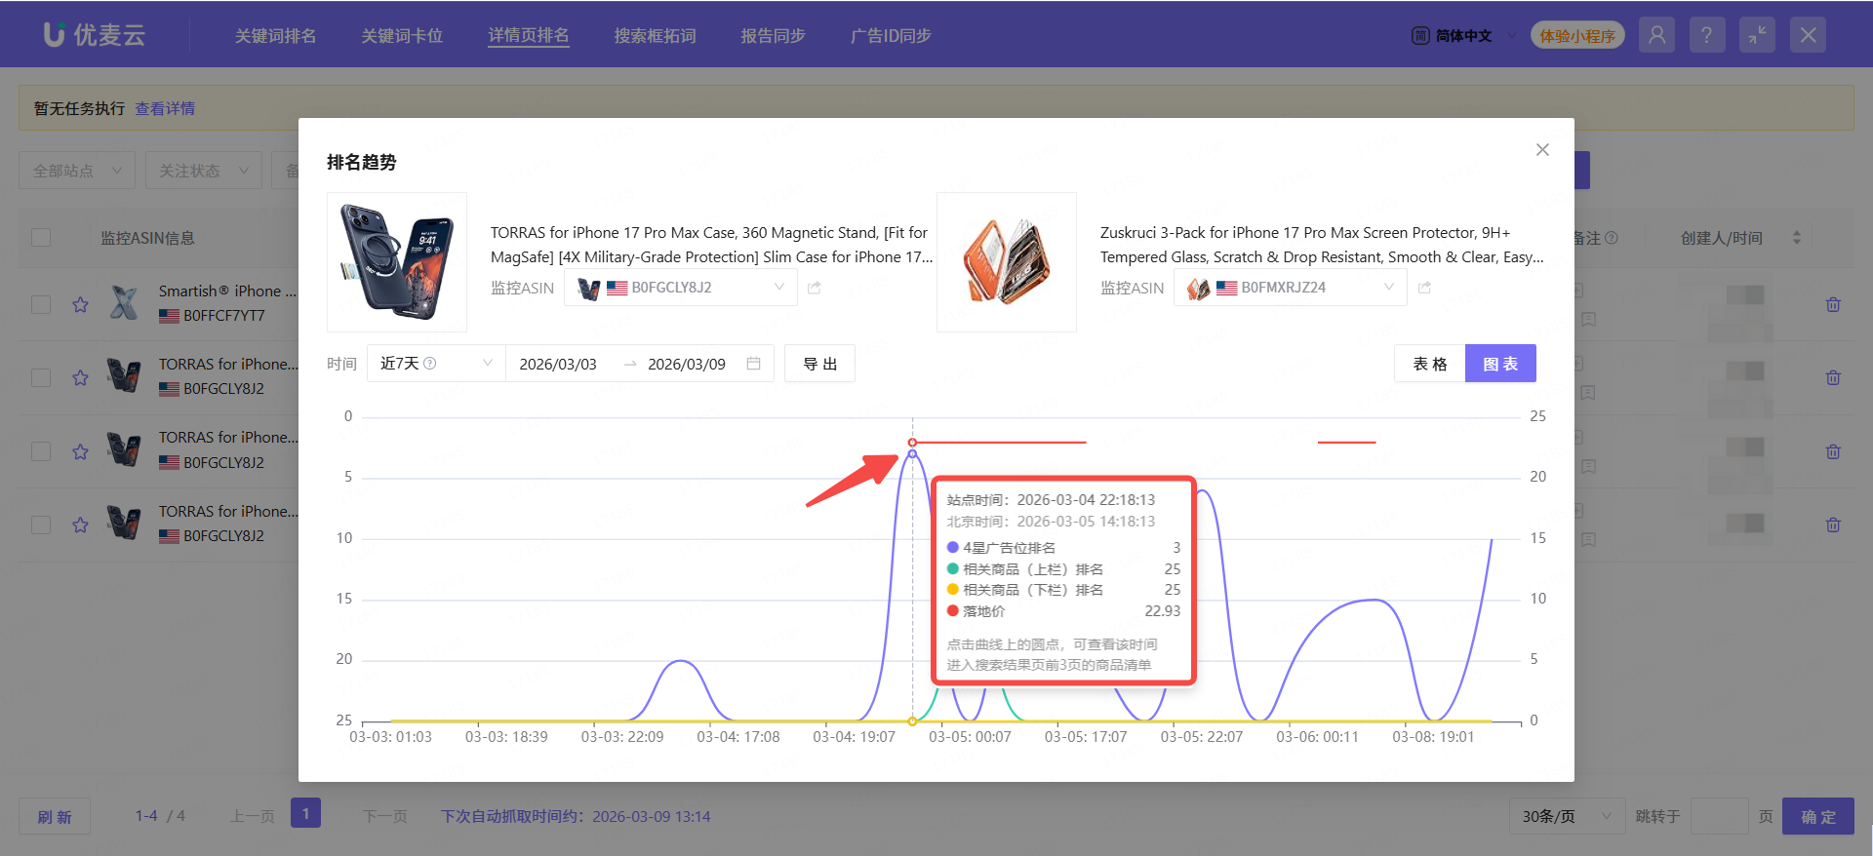Click the purple data point at chart peak
Image resolution: width=1873 pixels, height=856 pixels.
click(912, 453)
